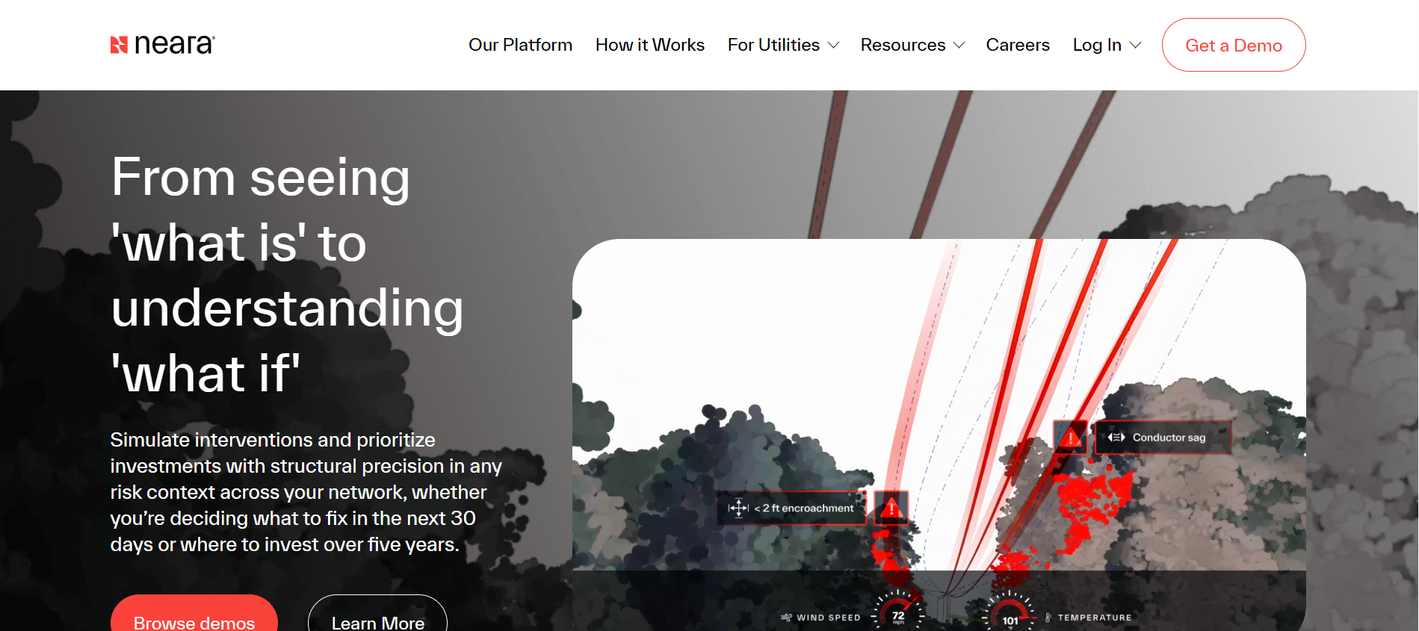Click the Learn More button
The width and height of the screenshot is (1419, 631).
pos(377,614)
